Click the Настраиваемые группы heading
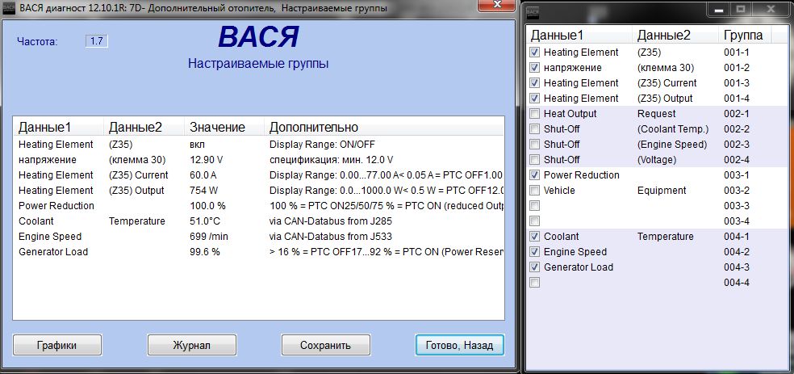 258,64
